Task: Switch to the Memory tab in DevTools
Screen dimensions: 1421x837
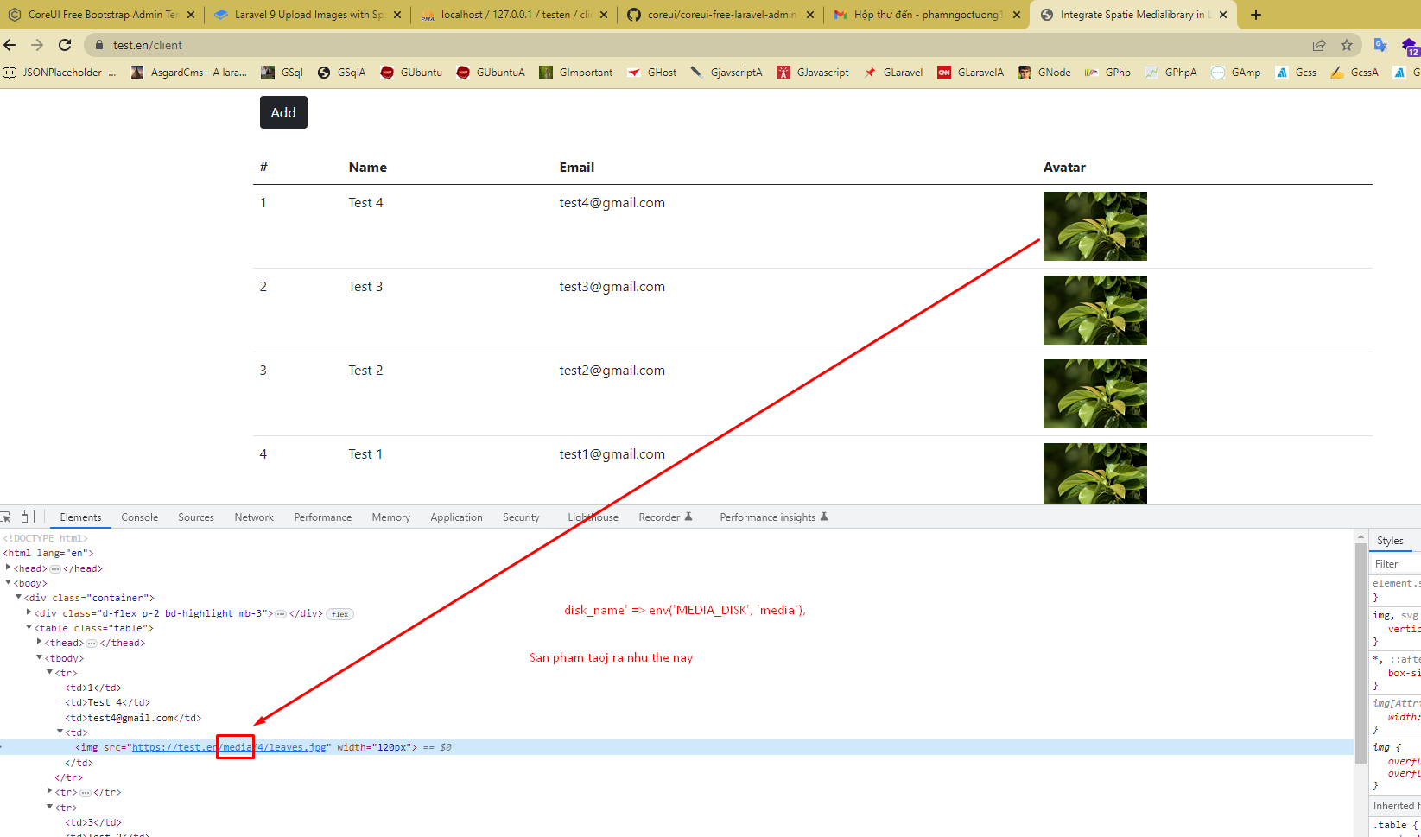Action: 391,517
